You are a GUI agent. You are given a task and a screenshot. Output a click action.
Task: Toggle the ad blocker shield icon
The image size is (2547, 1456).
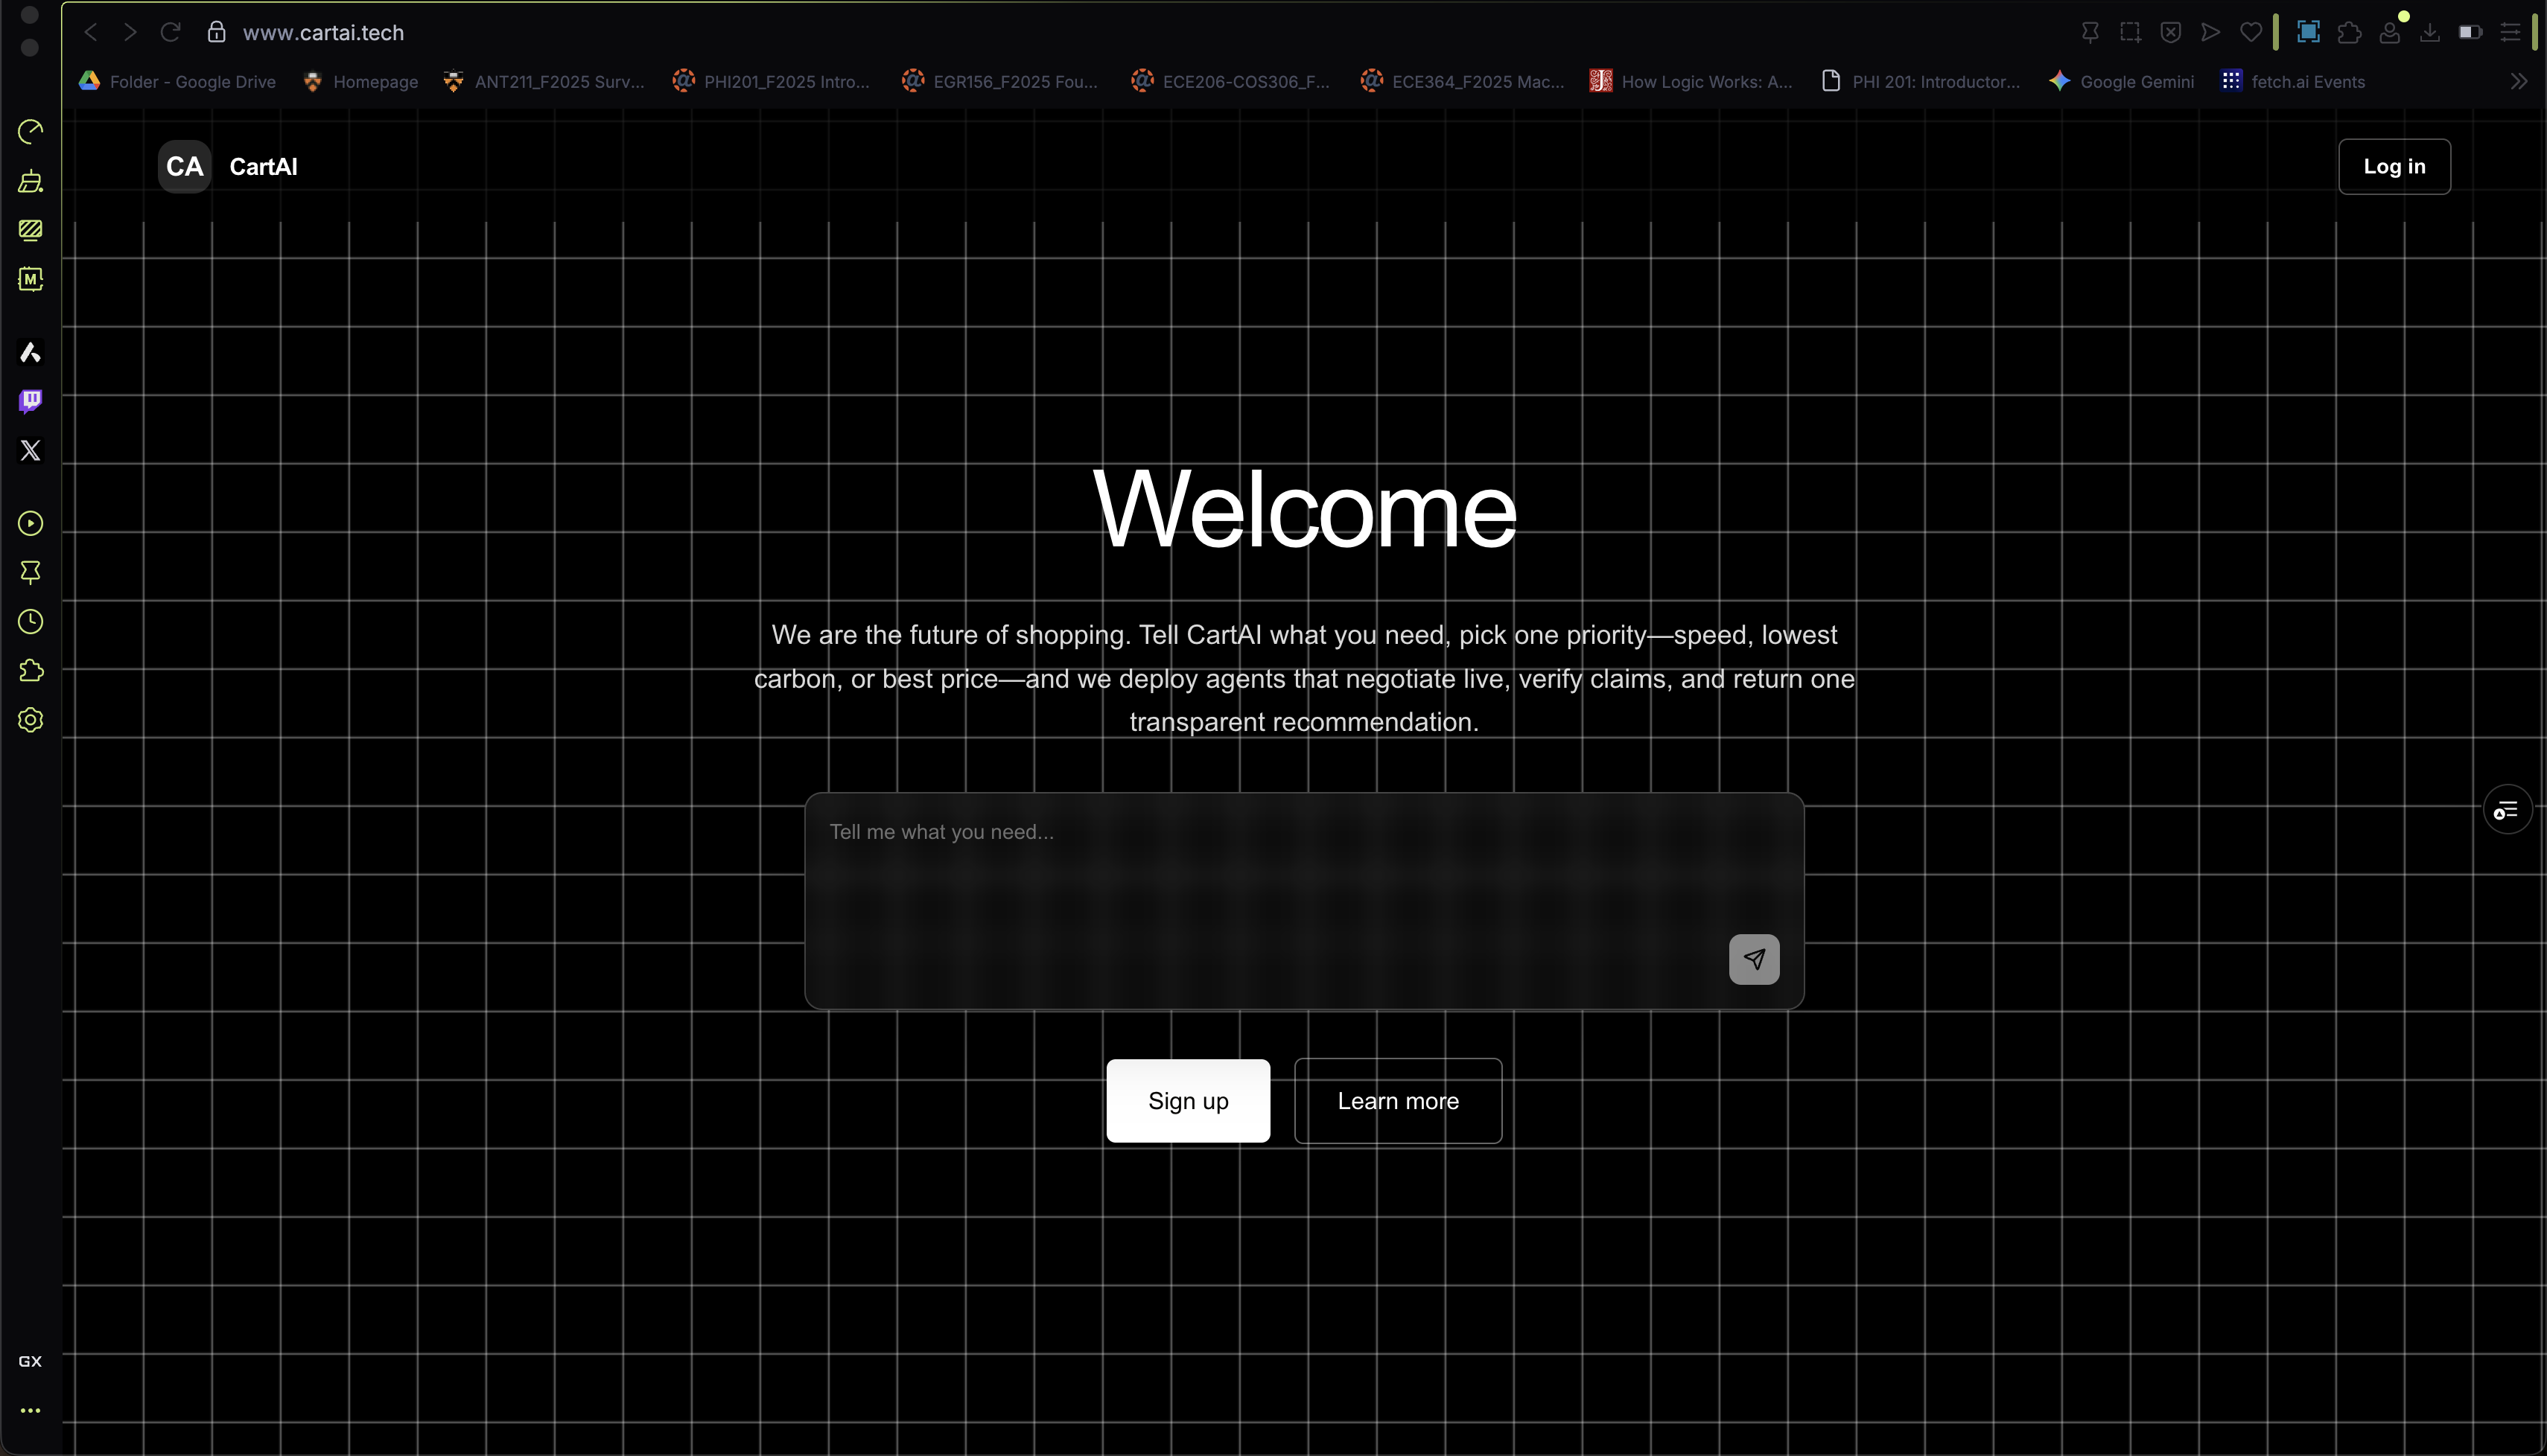(2170, 32)
